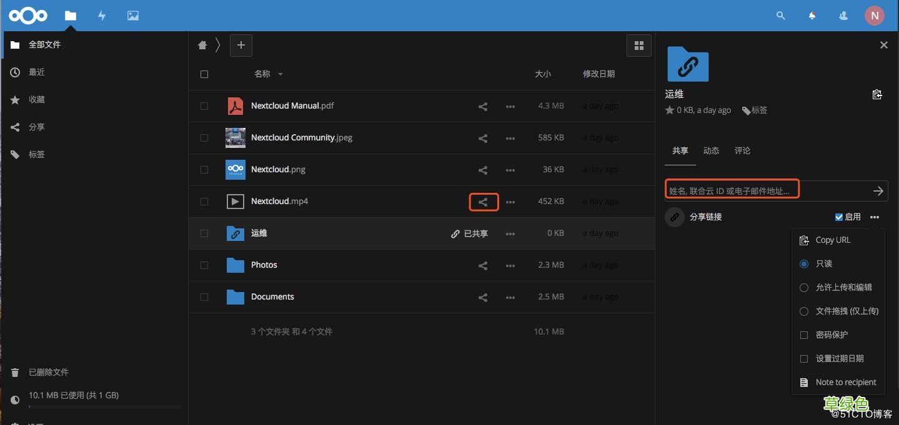Open the Files app folder icon
This screenshot has height=425, width=899.
71,16
